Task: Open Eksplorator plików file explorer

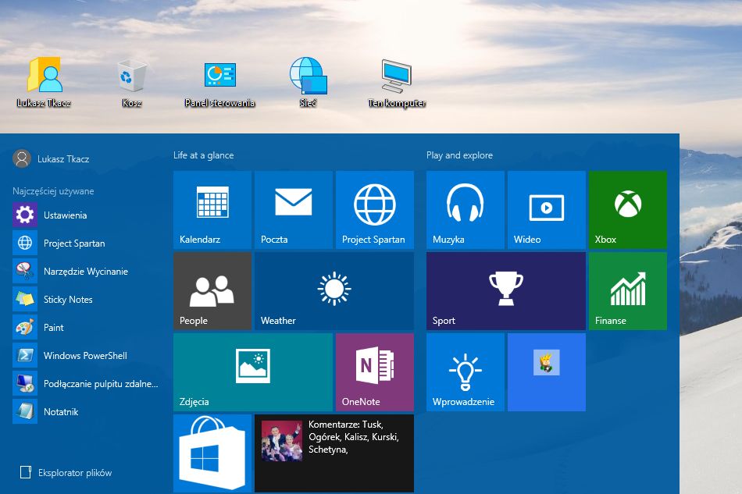Action: point(66,472)
